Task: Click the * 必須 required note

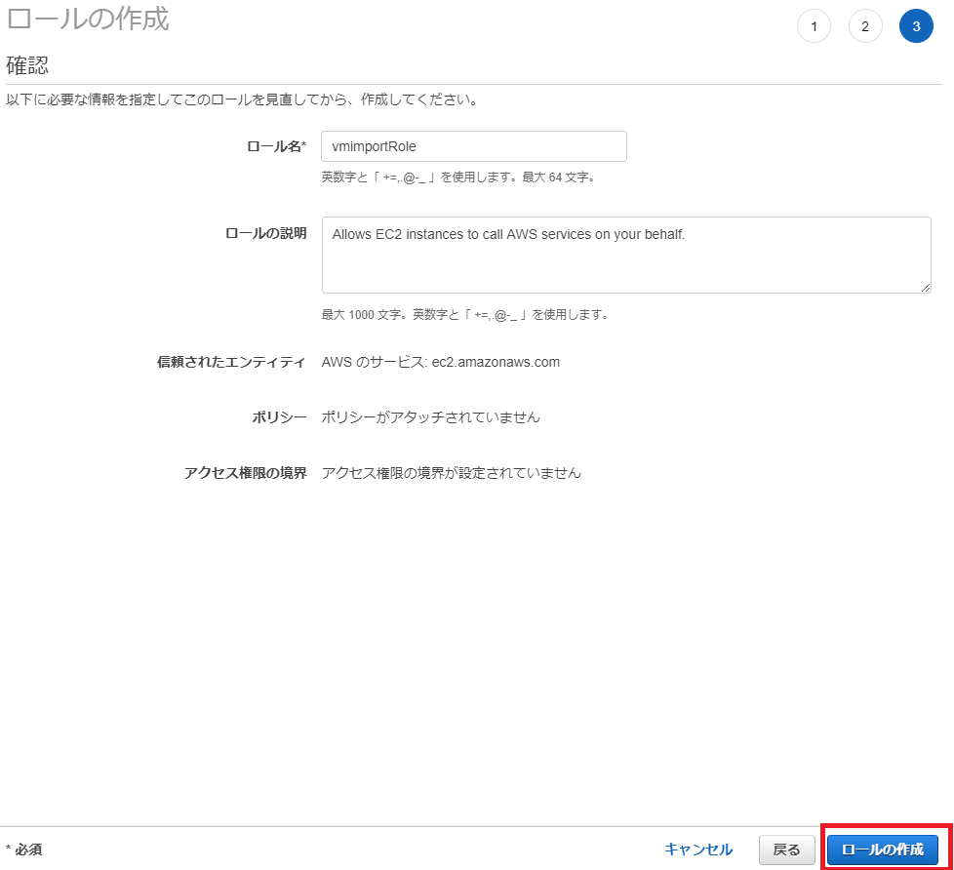Action: coord(23,850)
